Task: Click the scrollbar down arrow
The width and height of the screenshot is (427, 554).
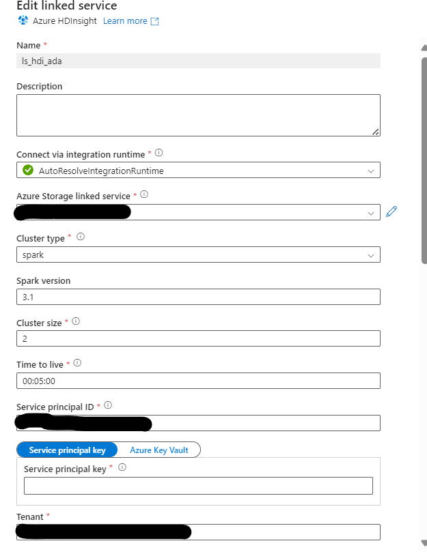Action: point(424,542)
